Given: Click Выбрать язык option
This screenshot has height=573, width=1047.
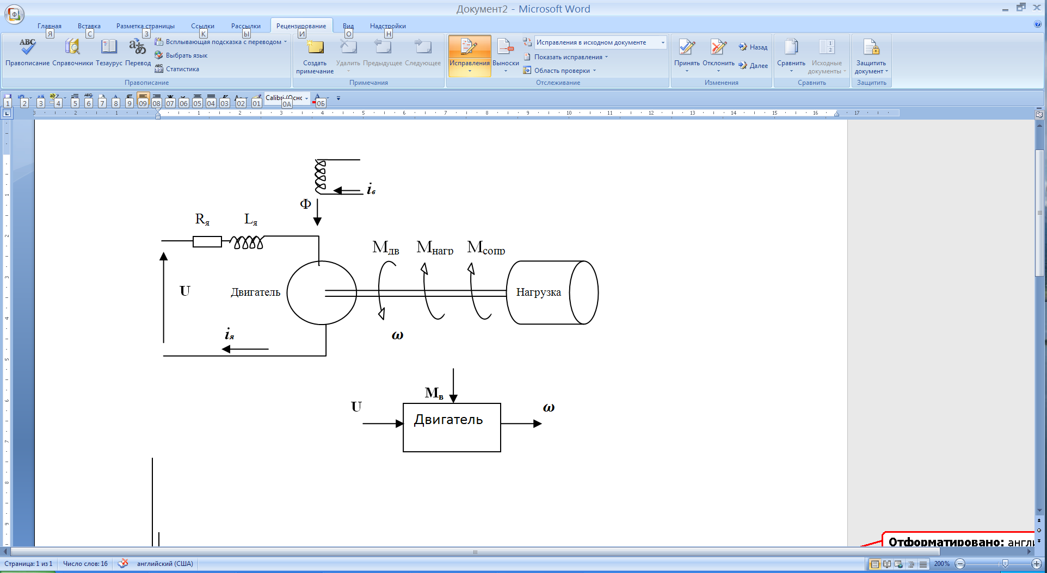Looking at the screenshot, I should (x=181, y=55).
